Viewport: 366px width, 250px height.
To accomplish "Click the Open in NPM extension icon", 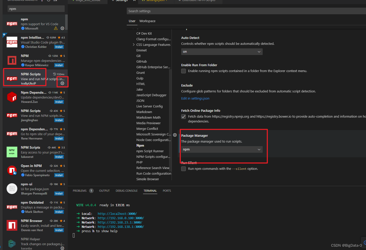I will tap(12, 170).
